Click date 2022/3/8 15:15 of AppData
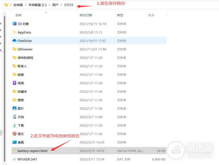The width and height of the screenshot is (219, 165). 91,32
